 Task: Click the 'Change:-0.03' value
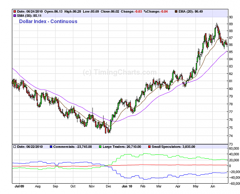pyautogui.click(x=131, y=12)
